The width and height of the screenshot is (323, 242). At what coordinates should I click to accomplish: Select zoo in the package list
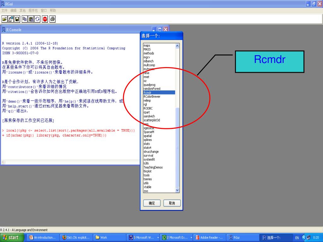click(x=159, y=191)
